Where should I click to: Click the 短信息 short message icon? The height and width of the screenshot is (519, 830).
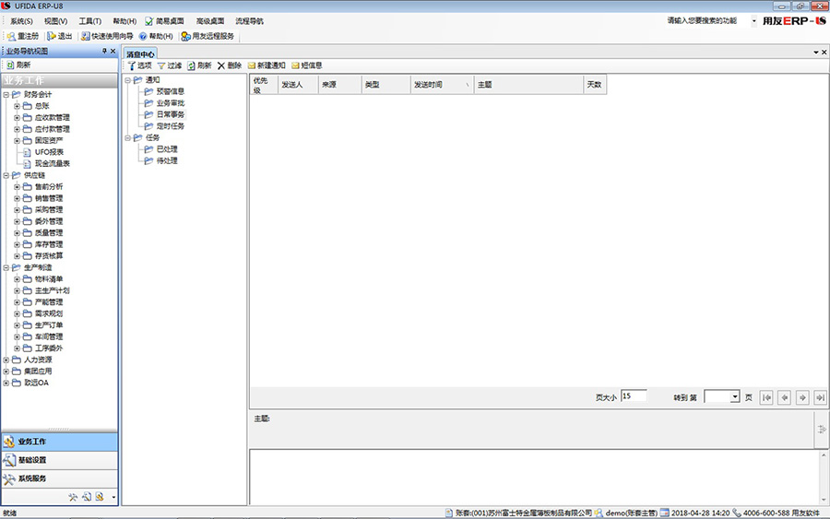[295, 65]
